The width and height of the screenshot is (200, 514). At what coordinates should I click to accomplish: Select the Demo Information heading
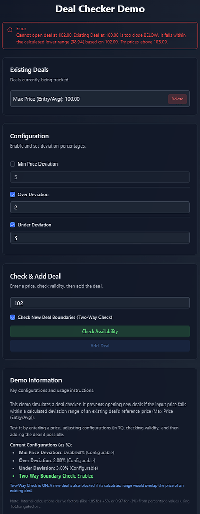point(36,380)
